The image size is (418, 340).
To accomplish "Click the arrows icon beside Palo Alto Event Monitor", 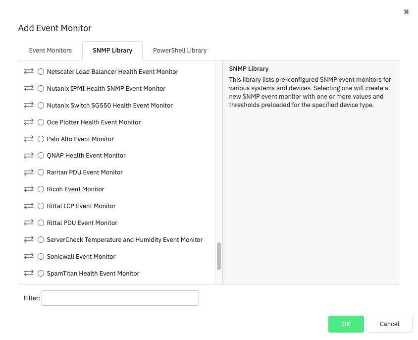I will [x=29, y=139].
